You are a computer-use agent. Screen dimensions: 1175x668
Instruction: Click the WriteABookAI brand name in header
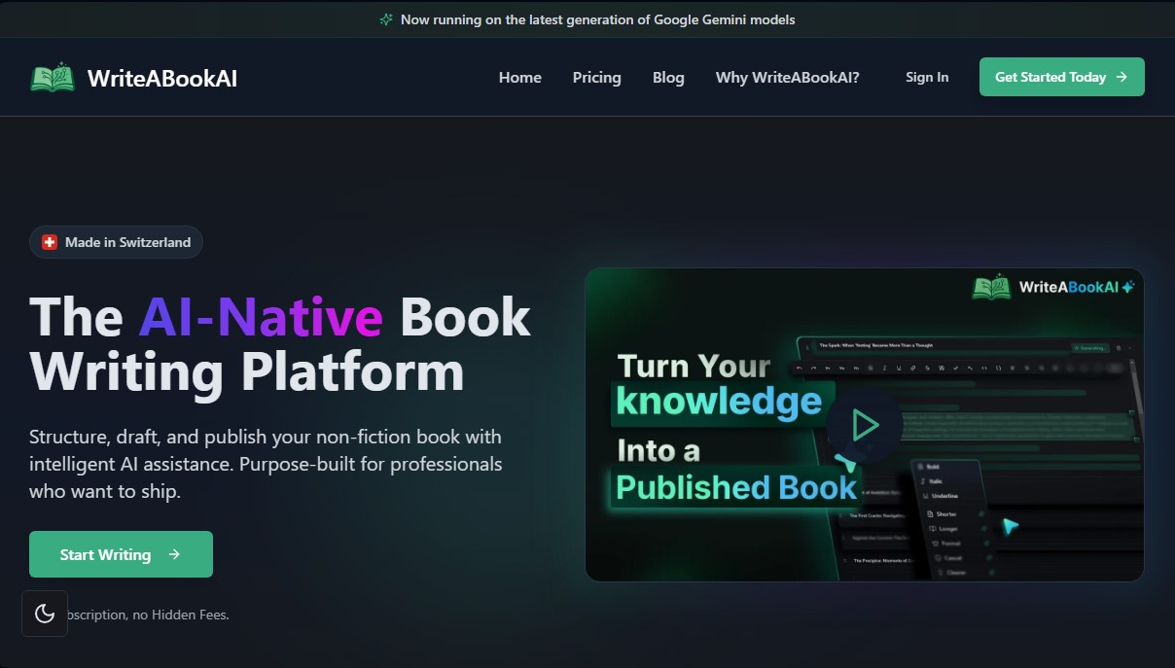[x=162, y=78]
